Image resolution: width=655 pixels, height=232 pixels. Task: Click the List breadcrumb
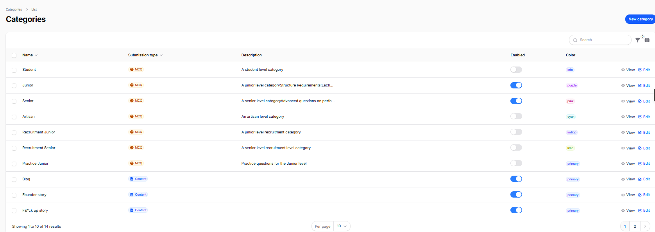[x=34, y=9]
